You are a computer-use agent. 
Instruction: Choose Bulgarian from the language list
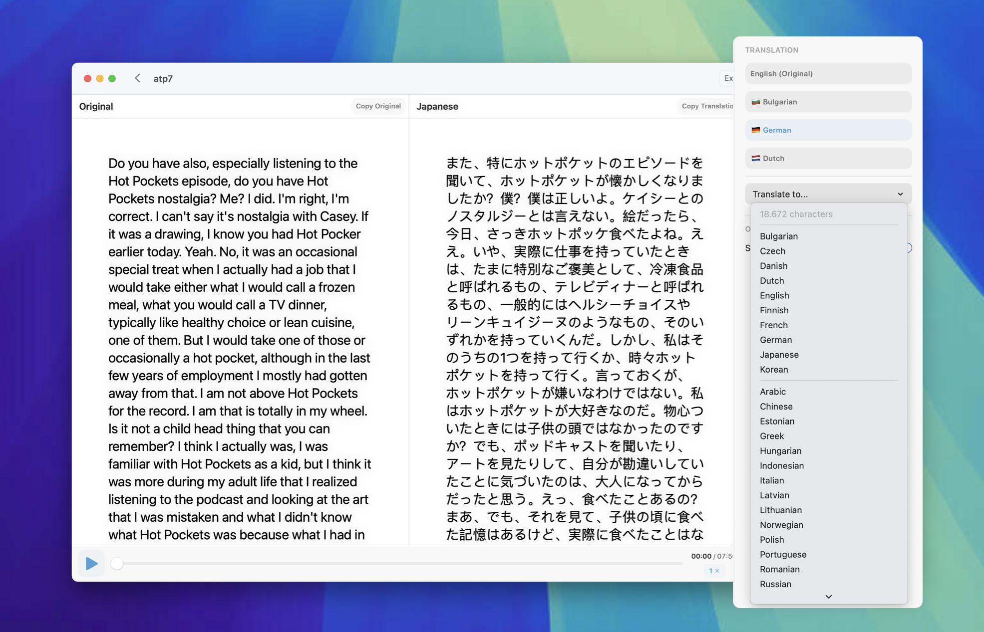pos(828,236)
